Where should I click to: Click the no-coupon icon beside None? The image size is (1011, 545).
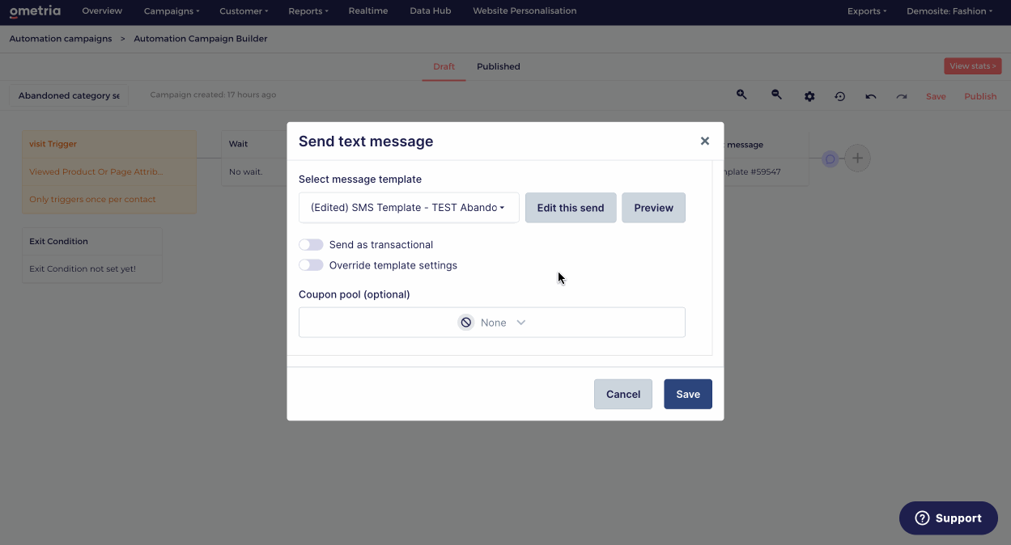pyautogui.click(x=466, y=323)
